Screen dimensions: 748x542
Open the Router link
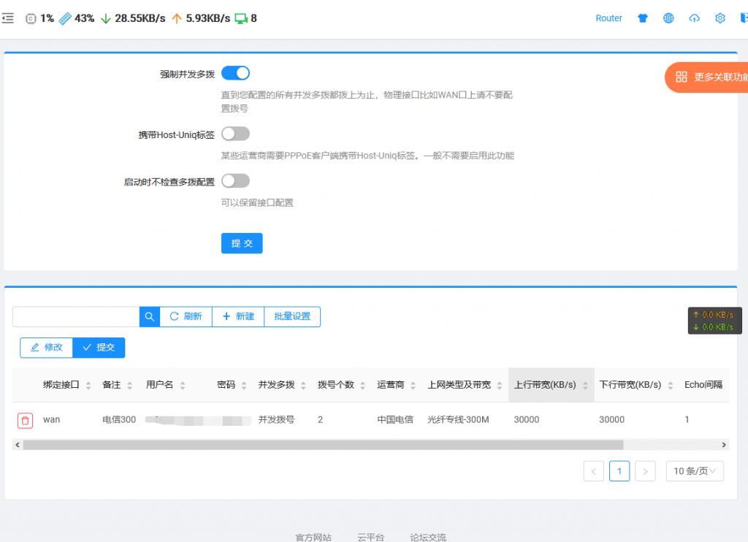click(x=608, y=18)
